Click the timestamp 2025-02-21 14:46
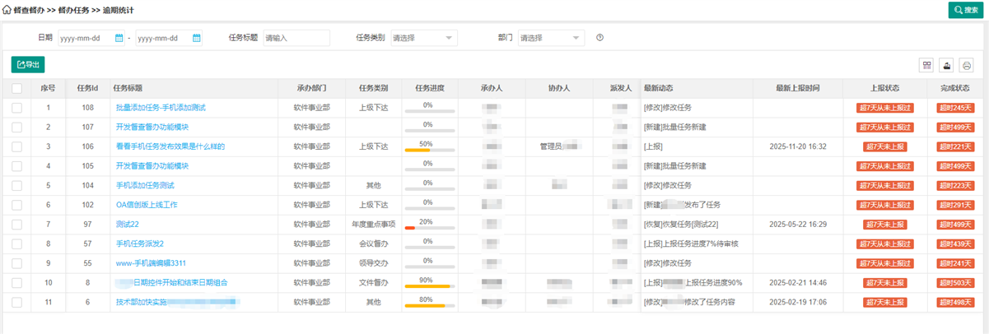The width and height of the screenshot is (989, 334). [x=797, y=282]
